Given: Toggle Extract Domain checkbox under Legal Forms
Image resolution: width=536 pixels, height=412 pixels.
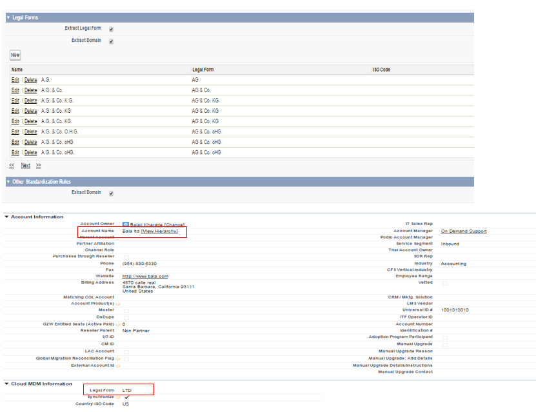Looking at the screenshot, I should 111,41.
